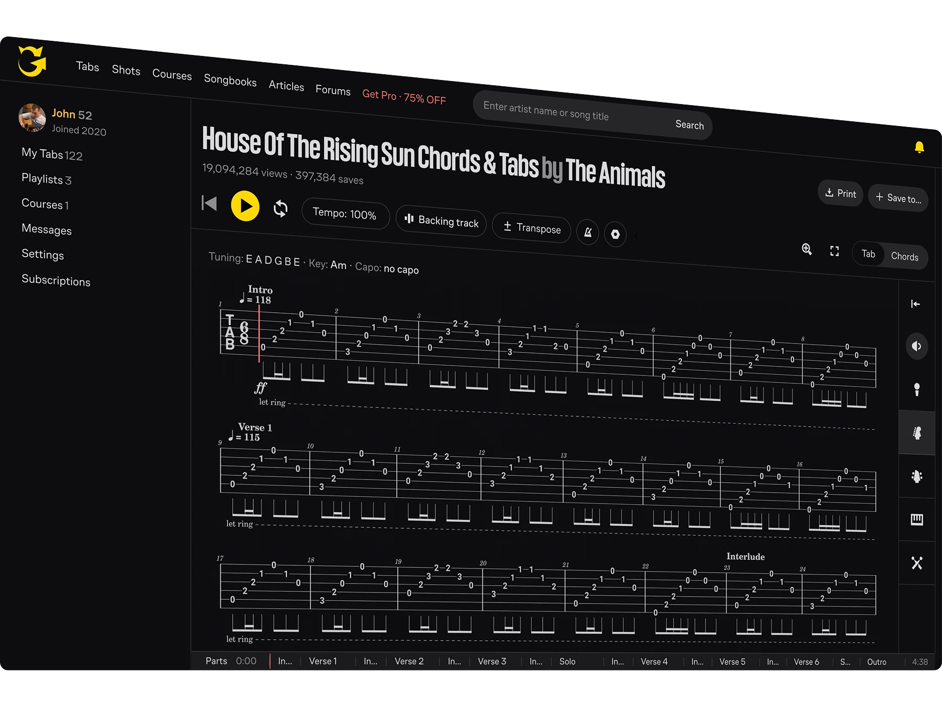
Task: Click Tuning: E A D G B E text
Action: point(254,259)
